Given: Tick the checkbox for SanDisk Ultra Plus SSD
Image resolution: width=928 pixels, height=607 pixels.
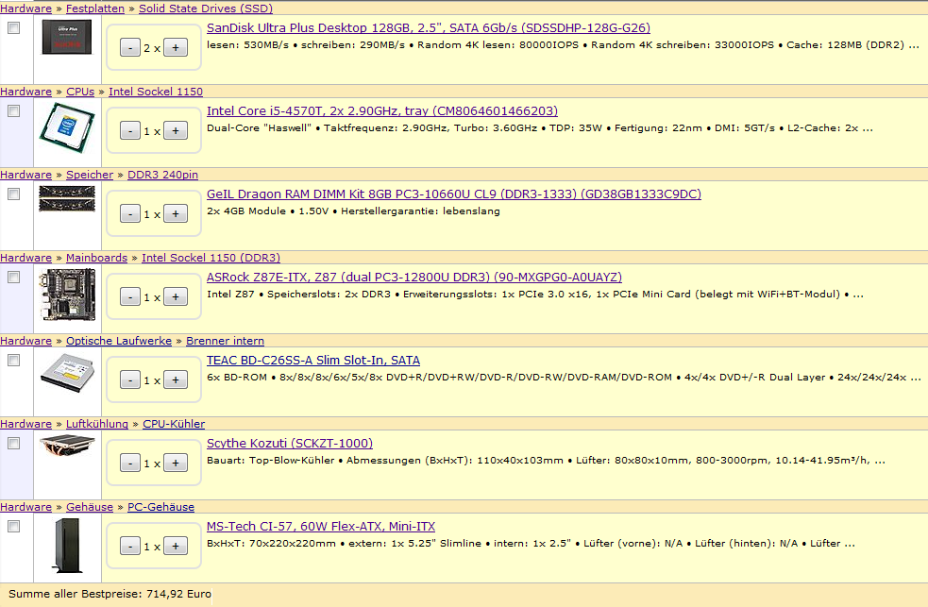Looking at the screenshot, I should (13, 27).
